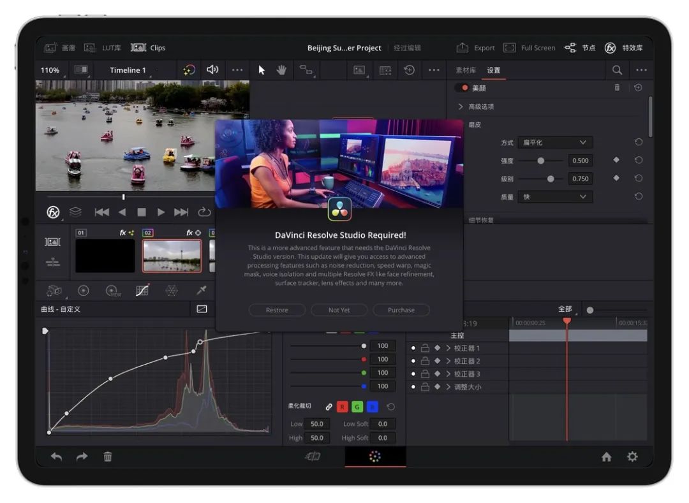Screen dimensions: 689x503
Task: Open the 节点 nodes panel
Action: tap(579, 48)
